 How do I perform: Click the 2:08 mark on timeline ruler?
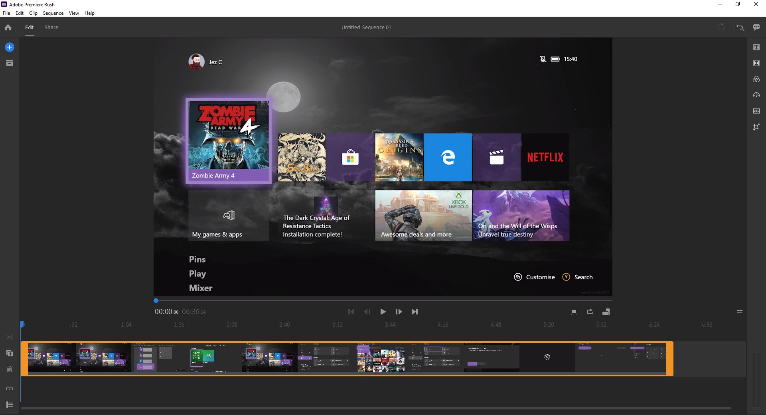(x=232, y=325)
